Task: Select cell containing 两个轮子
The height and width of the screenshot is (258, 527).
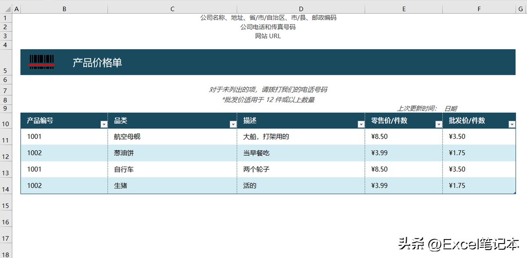Action: 301,169
